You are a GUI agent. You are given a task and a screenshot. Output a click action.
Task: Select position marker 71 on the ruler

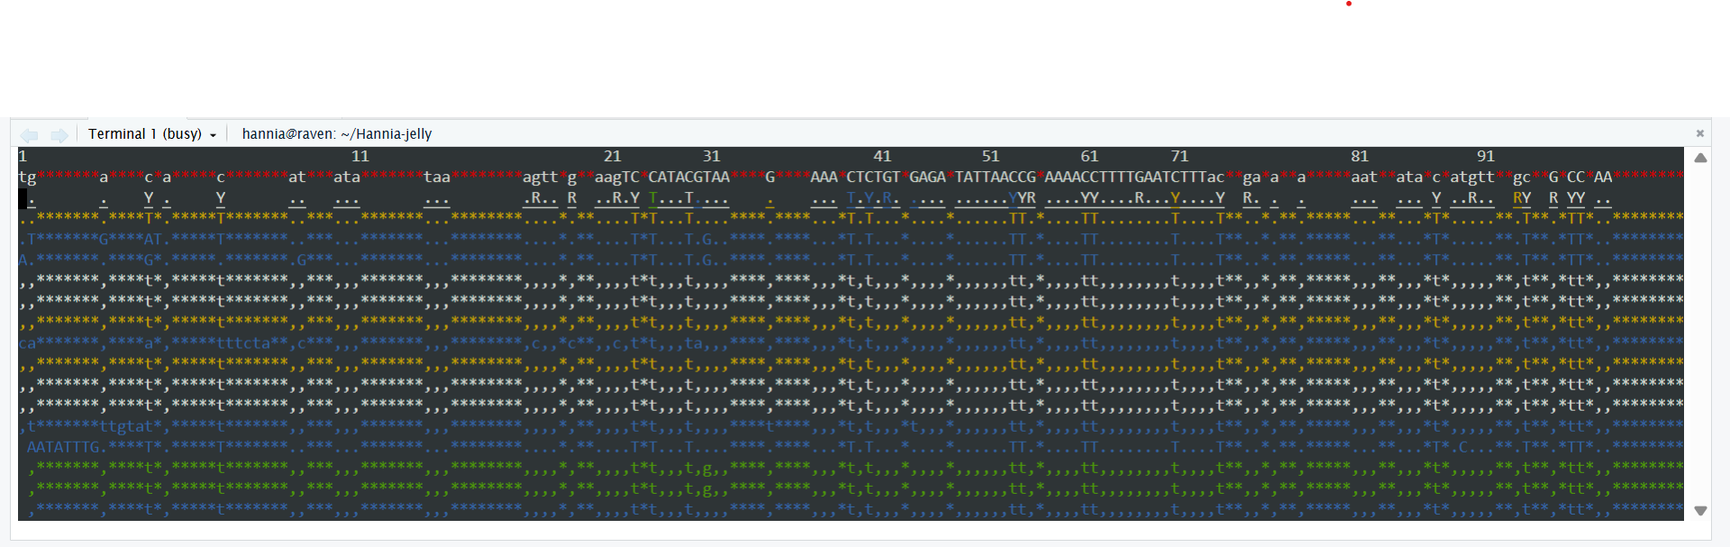pyautogui.click(x=1179, y=157)
